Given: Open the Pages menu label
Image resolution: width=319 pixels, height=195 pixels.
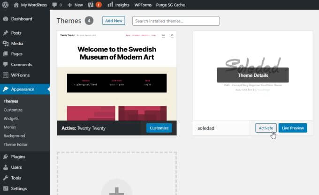Looking at the screenshot, I should (x=17, y=54).
